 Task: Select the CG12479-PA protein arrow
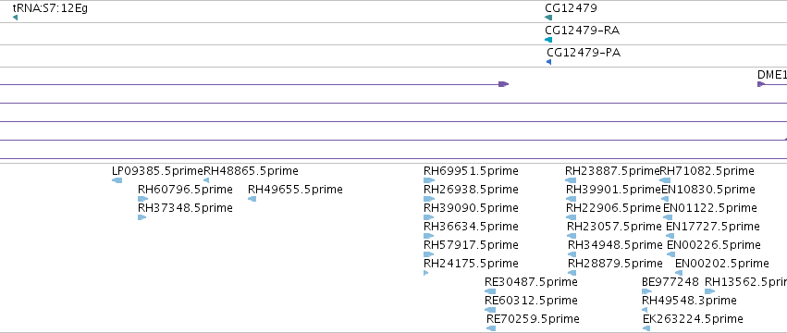coord(548,62)
